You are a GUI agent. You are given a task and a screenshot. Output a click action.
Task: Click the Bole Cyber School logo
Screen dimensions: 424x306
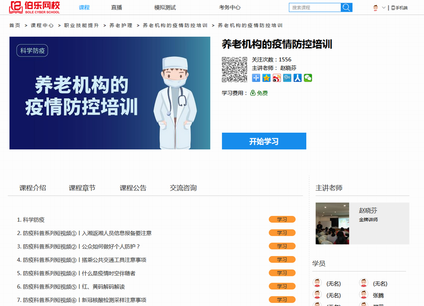tap(36, 7)
